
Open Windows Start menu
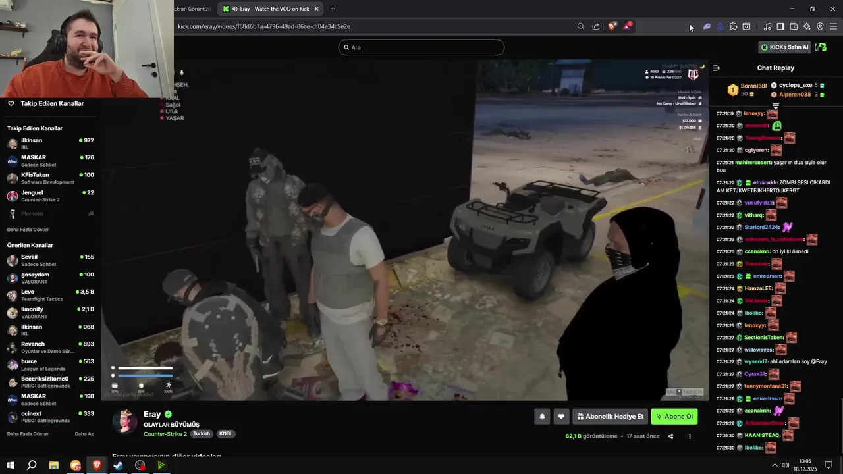pyautogui.click(x=11, y=465)
